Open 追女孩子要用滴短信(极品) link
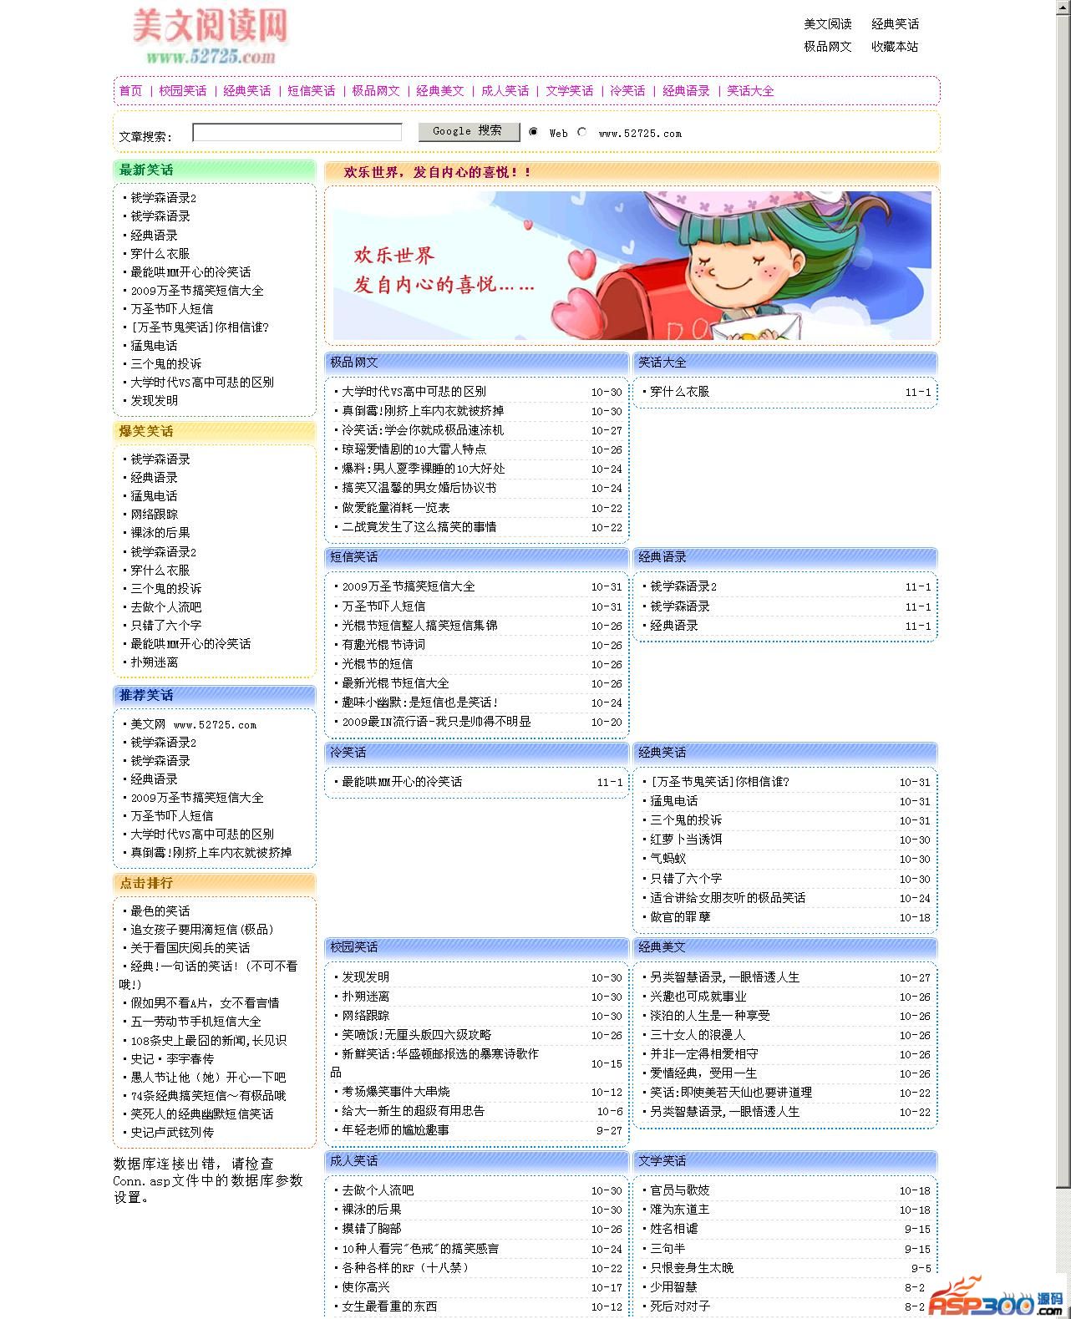The width and height of the screenshot is (1071, 1319). click(202, 930)
